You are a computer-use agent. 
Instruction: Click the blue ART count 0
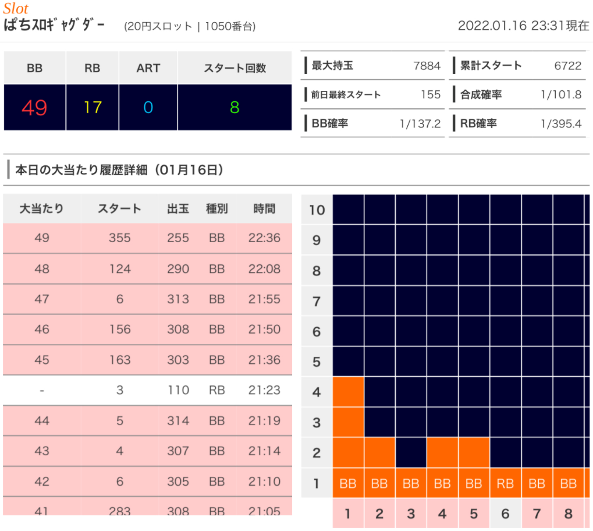148,108
